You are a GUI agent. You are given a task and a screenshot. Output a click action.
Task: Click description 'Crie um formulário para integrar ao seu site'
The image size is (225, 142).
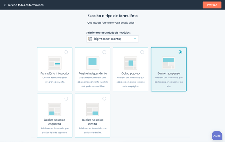point(54,80)
